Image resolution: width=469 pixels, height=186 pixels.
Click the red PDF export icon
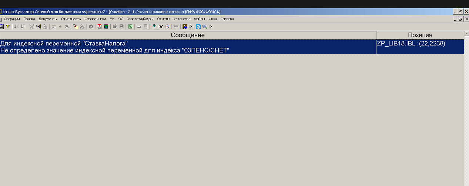click(99, 27)
